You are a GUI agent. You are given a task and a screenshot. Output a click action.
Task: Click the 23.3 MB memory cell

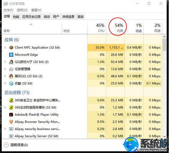(115, 100)
